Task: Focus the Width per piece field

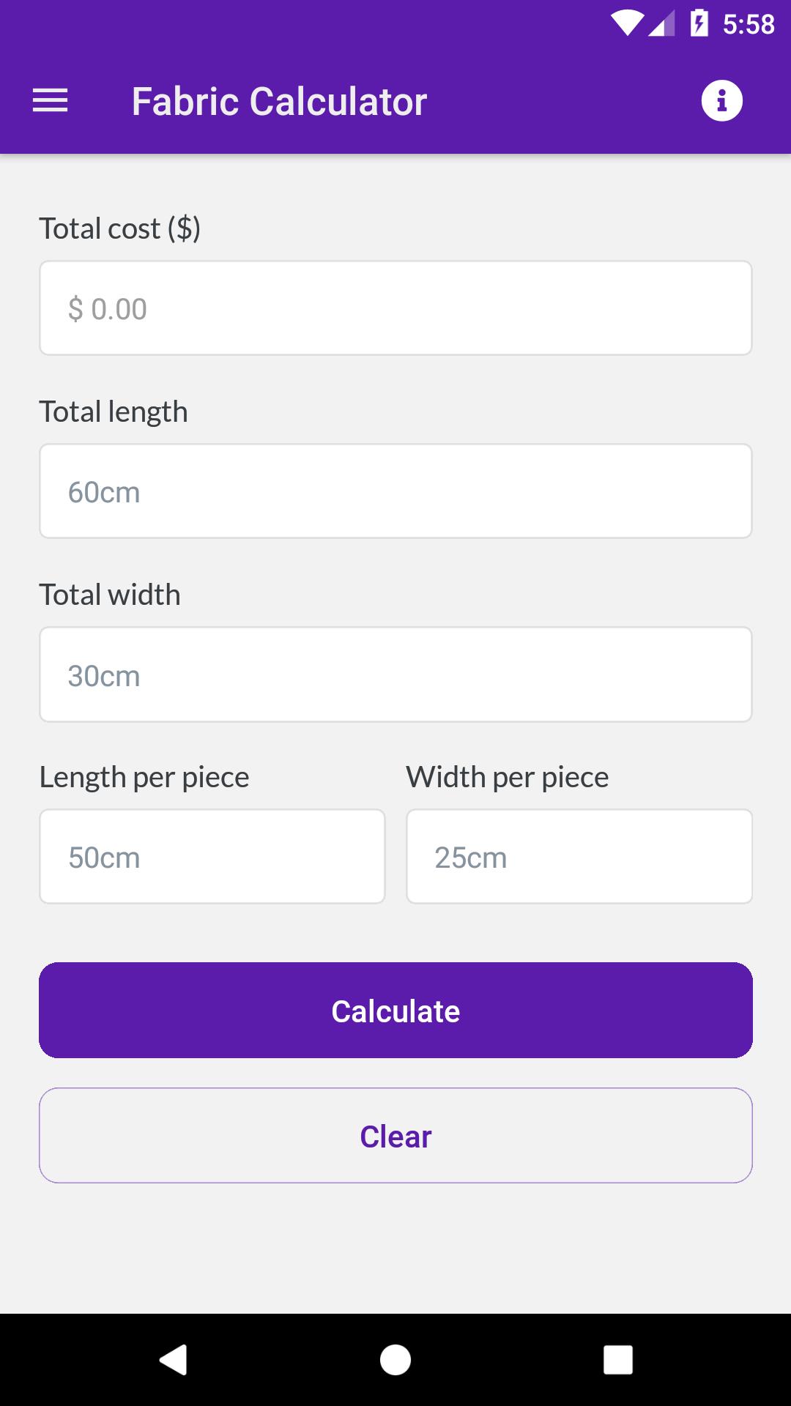Action: click(x=579, y=857)
